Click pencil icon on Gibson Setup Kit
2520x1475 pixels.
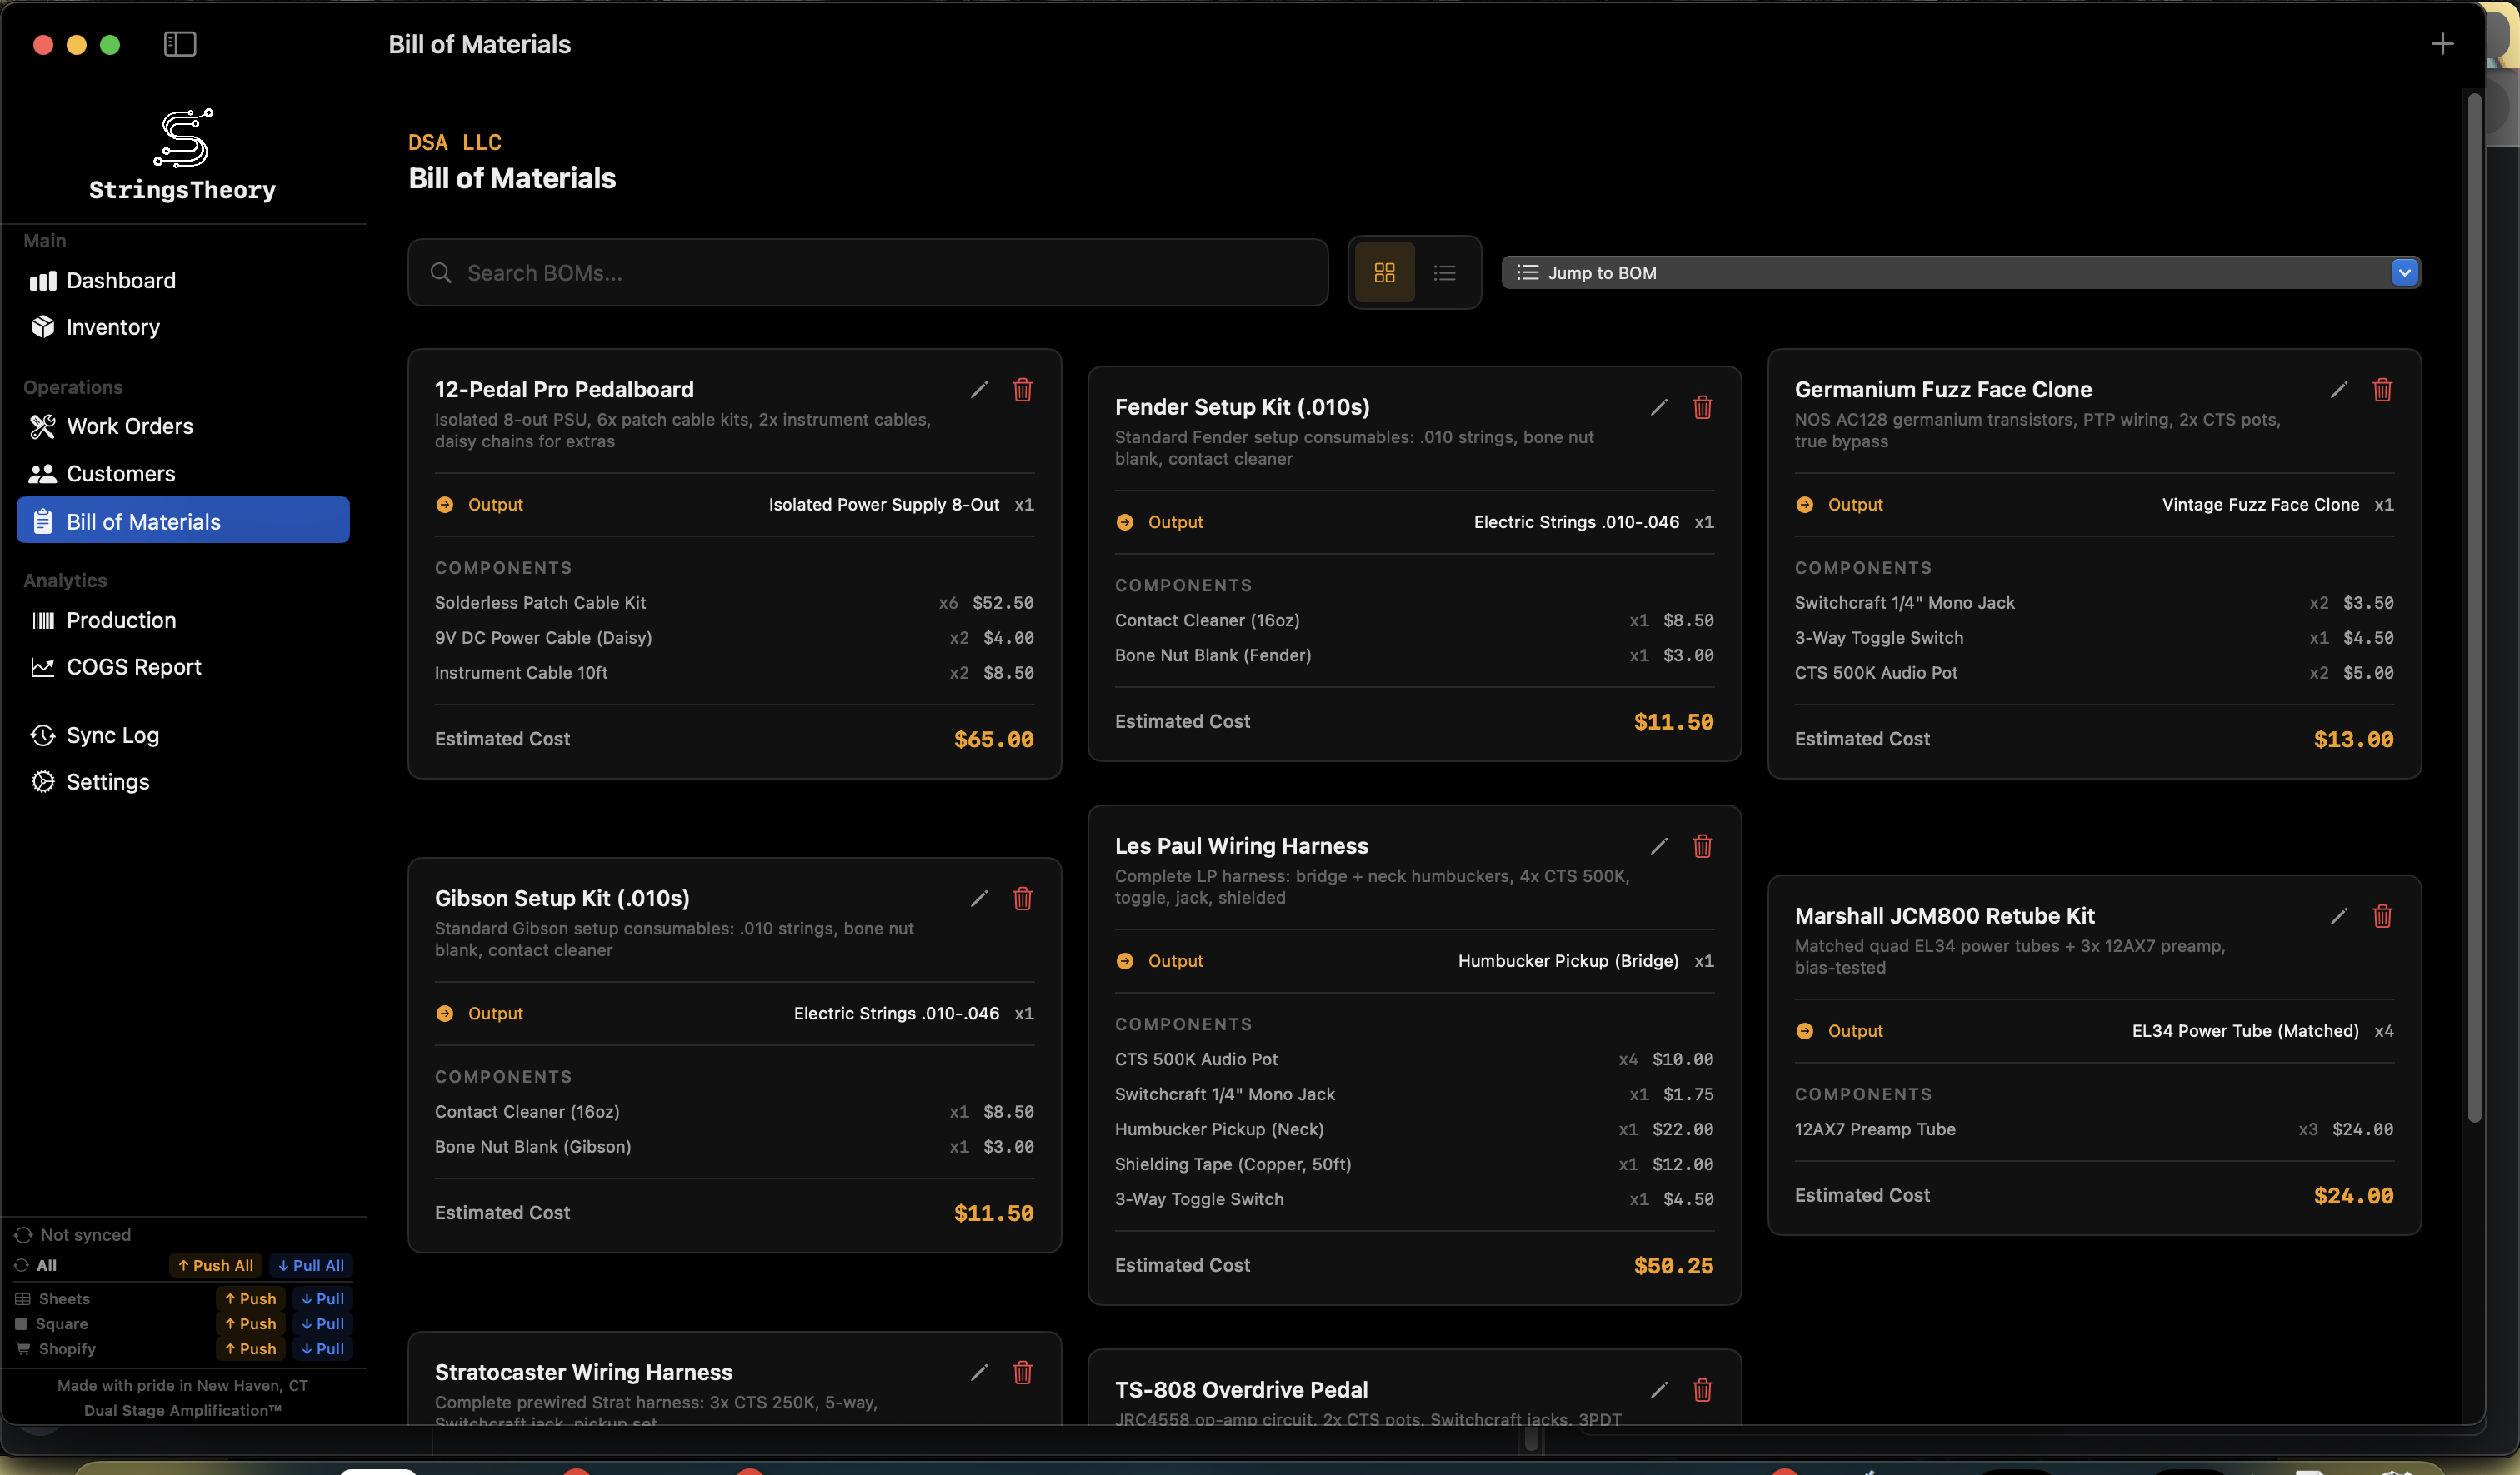click(979, 899)
